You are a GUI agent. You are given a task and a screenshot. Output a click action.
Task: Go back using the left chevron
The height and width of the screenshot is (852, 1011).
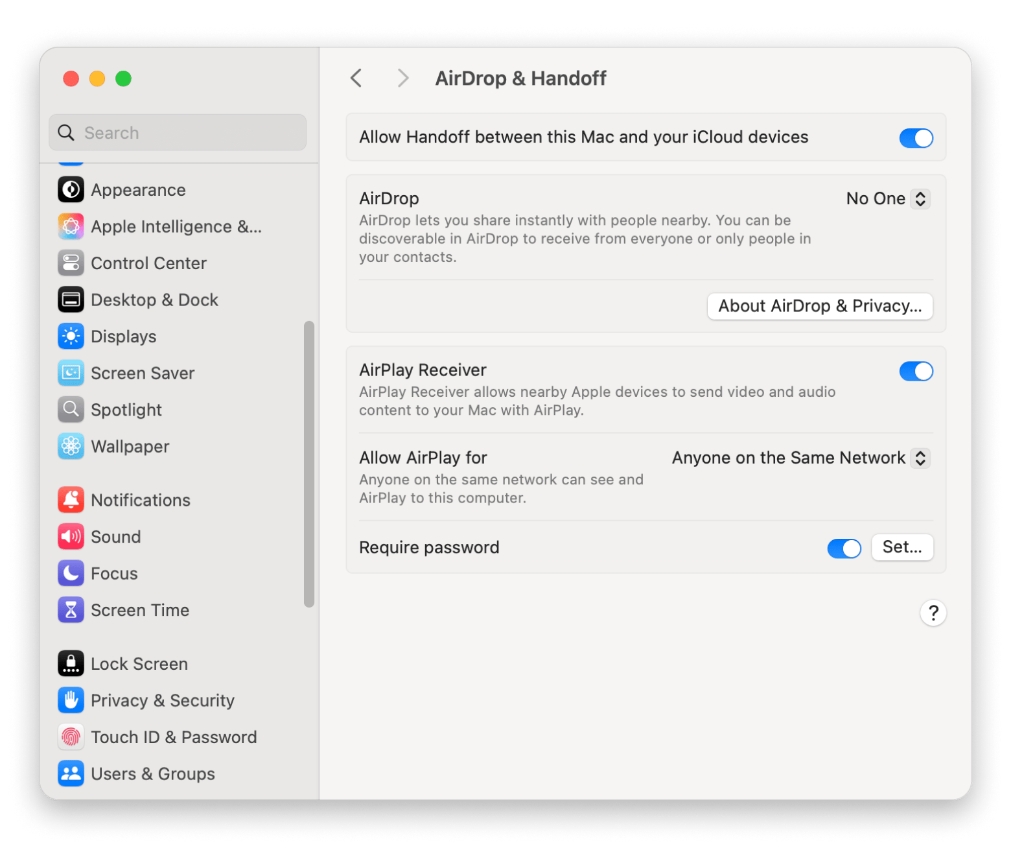(x=356, y=78)
